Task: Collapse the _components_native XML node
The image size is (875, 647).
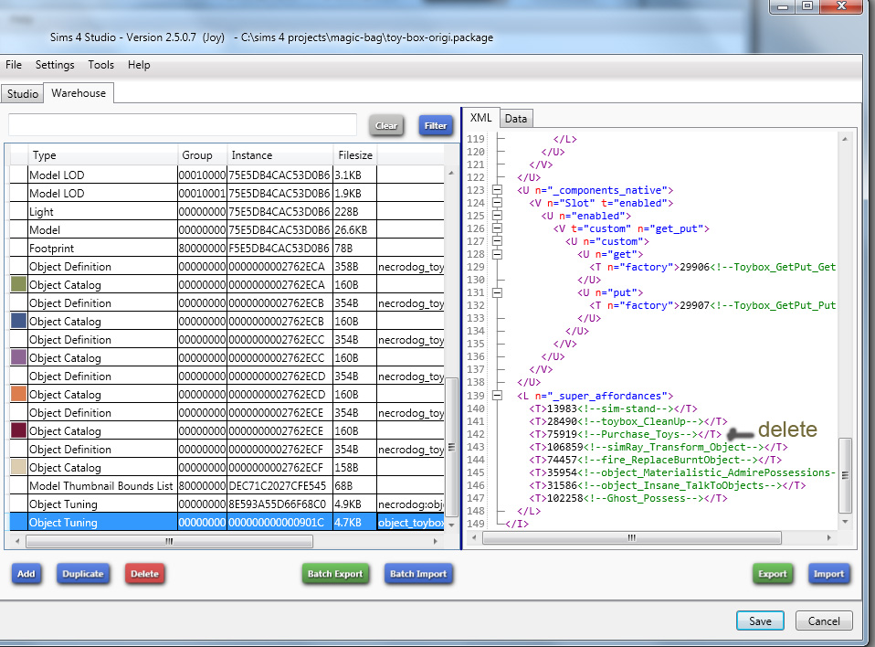Action: tap(497, 190)
